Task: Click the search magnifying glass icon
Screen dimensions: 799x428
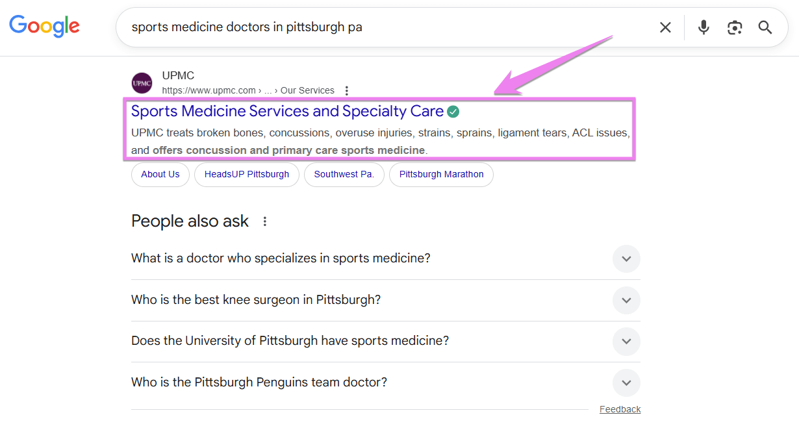Action: pos(765,27)
